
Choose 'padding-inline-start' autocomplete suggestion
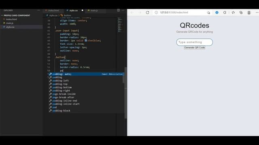tap(86, 104)
